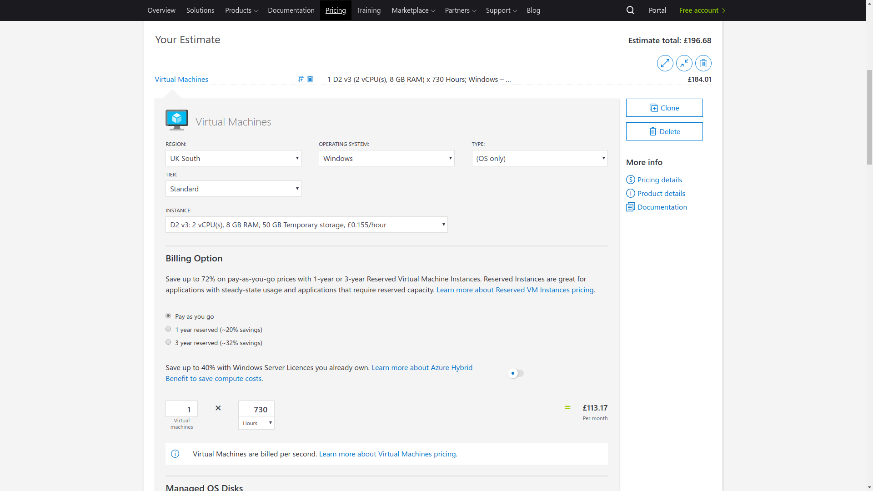Click info icon beside billed per second

[175, 454]
